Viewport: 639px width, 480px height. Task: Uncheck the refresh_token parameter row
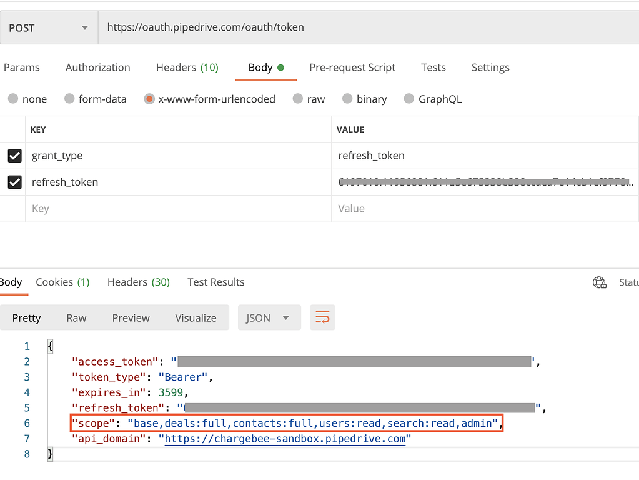click(15, 182)
